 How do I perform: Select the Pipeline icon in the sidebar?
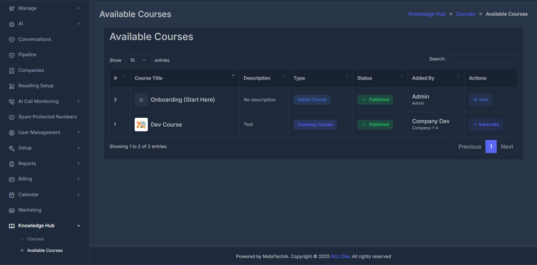pos(12,55)
